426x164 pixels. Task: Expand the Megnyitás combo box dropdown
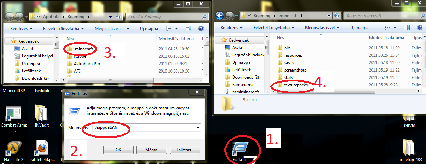(x=198, y=127)
